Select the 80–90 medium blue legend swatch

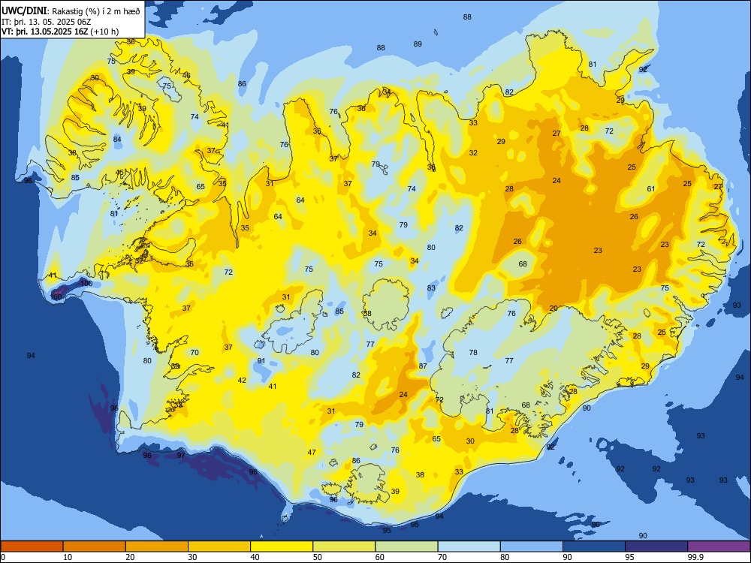[532, 546]
